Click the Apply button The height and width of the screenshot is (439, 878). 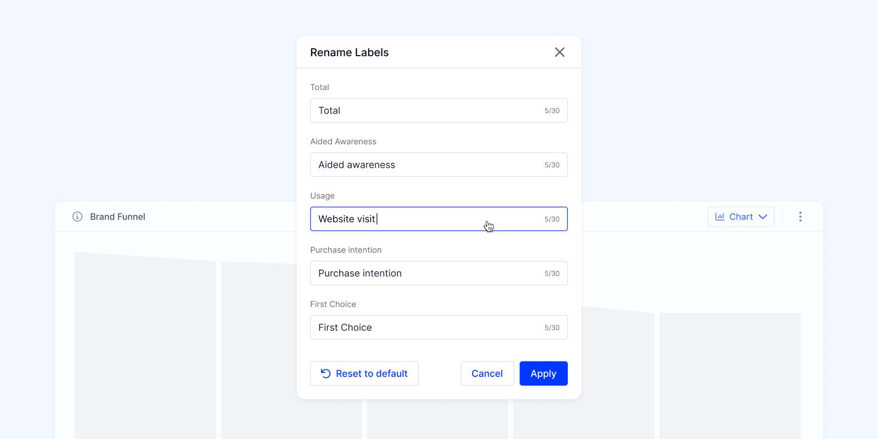543,373
